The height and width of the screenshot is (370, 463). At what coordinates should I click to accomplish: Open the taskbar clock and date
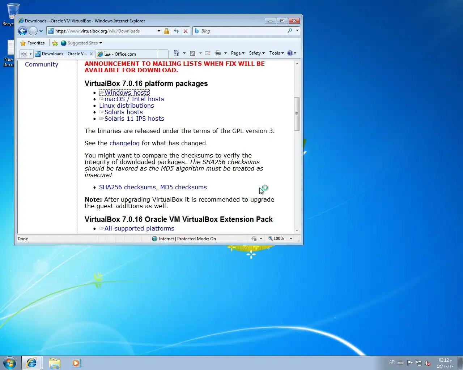pyautogui.click(x=445, y=363)
